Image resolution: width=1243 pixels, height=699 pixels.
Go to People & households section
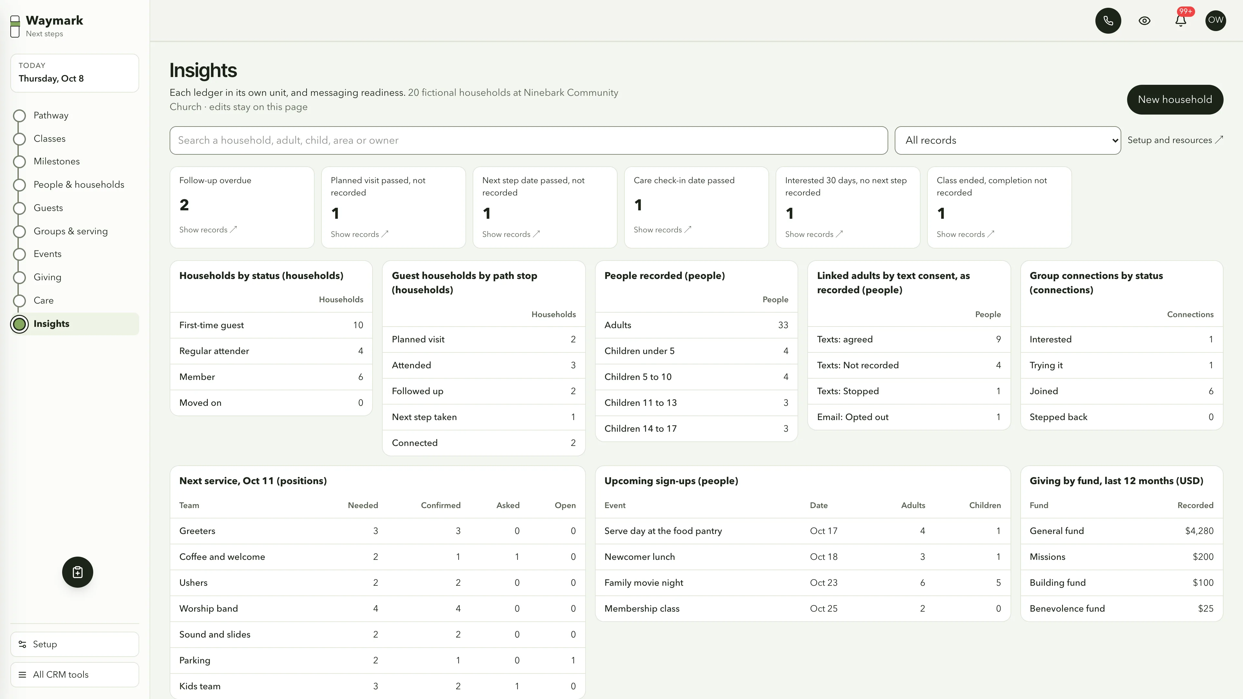point(79,185)
